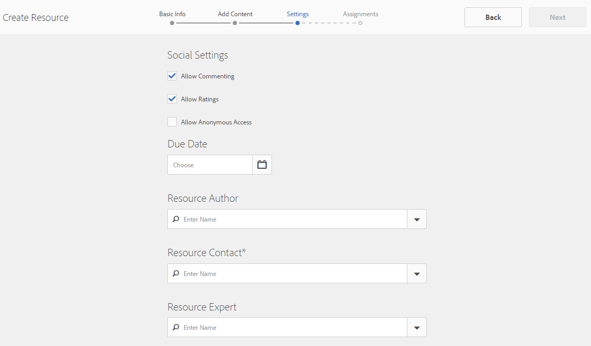
Task: Click the Resource Author search magnifier icon
Action: (x=176, y=219)
